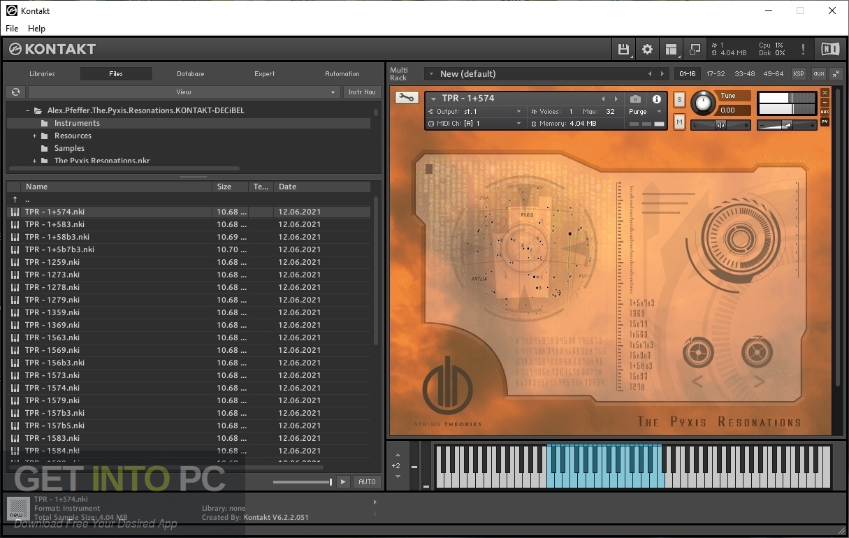This screenshot has height=538, width=849.
Task: Toggle AUX sends on the instrument
Action: click(x=825, y=112)
